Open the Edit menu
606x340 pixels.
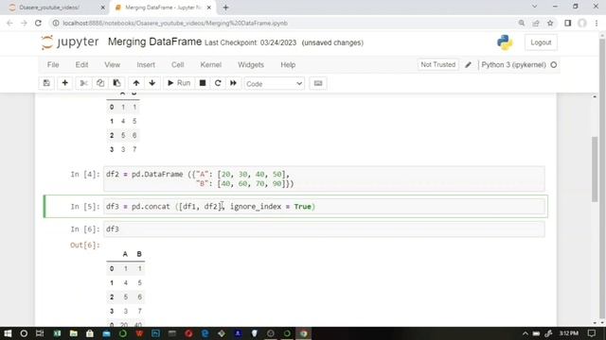[x=81, y=65]
